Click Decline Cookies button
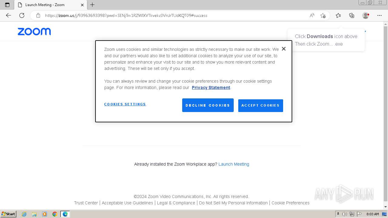 point(208,105)
